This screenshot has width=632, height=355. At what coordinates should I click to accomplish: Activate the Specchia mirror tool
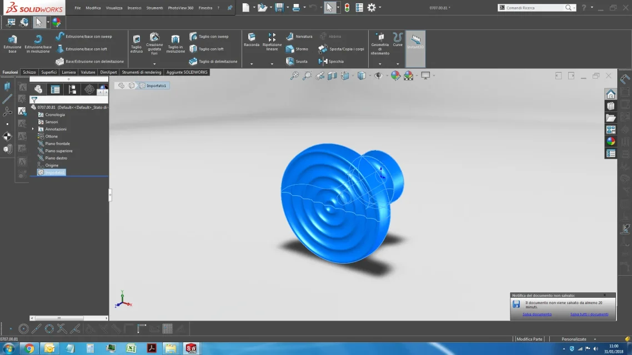(332, 61)
